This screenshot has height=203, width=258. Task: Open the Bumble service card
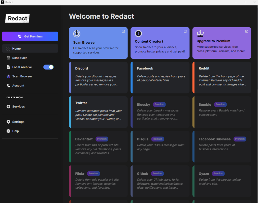coord(222,112)
